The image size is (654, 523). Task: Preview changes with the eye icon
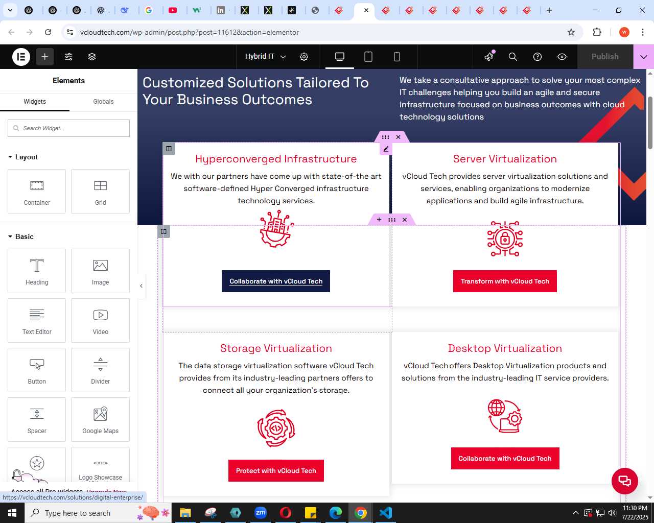[x=562, y=57]
